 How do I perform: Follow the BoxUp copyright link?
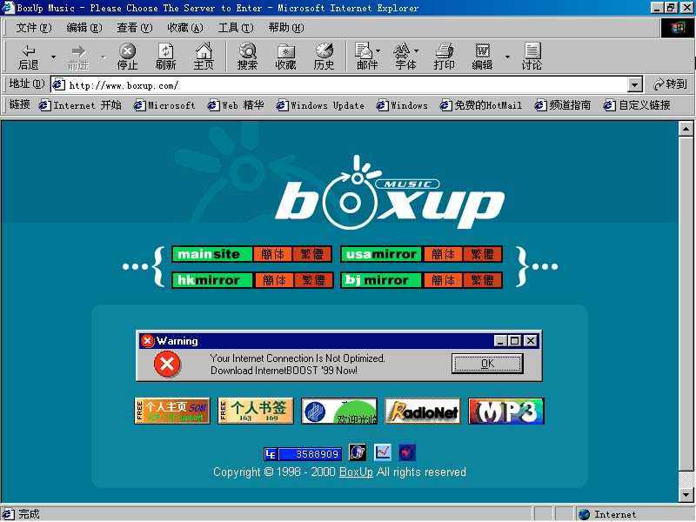pyautogui.click(x=356, y=472)
